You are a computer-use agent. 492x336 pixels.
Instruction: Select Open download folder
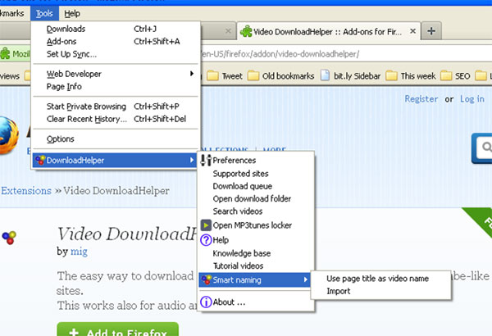[x=256, y=198]
